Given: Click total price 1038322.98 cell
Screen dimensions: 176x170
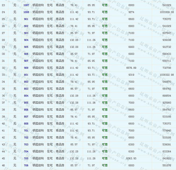Looking at the screenshot, I should [x=167, y=75].
